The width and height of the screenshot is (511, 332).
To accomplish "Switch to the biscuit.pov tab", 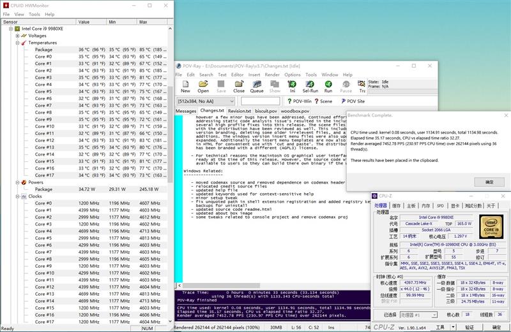I will coord(266,111).
